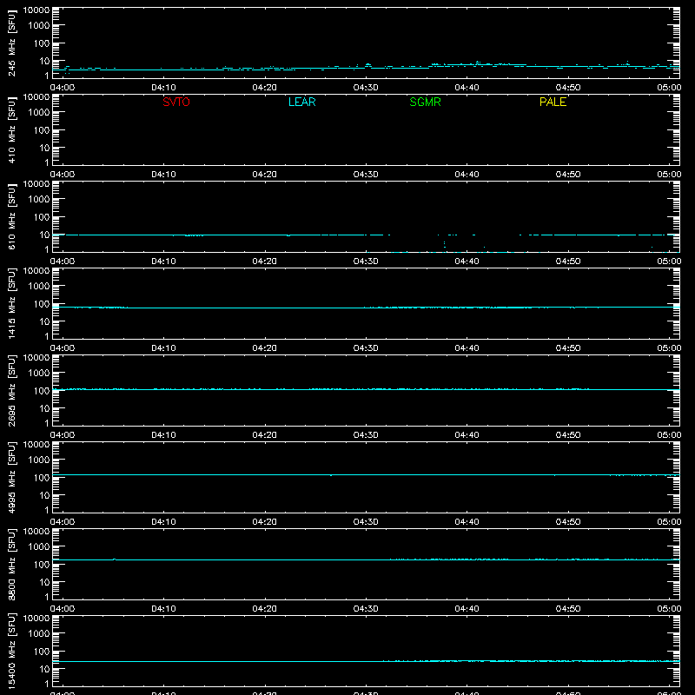Select the 410 MHz [SFU] axis title
Screen dimensions: 695x695
tap(11, 130)
